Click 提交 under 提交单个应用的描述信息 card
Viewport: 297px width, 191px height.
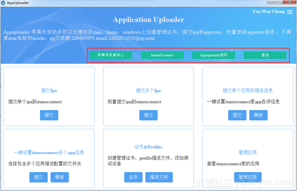pos(237,115)
